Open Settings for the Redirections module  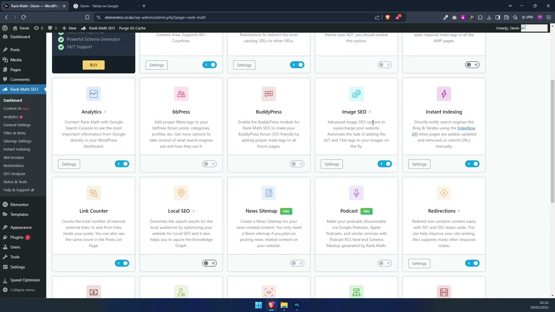tap(419, 263)
